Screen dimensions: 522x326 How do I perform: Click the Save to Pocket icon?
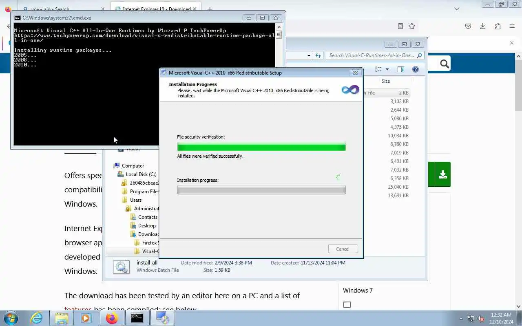(x=468, y=26)
